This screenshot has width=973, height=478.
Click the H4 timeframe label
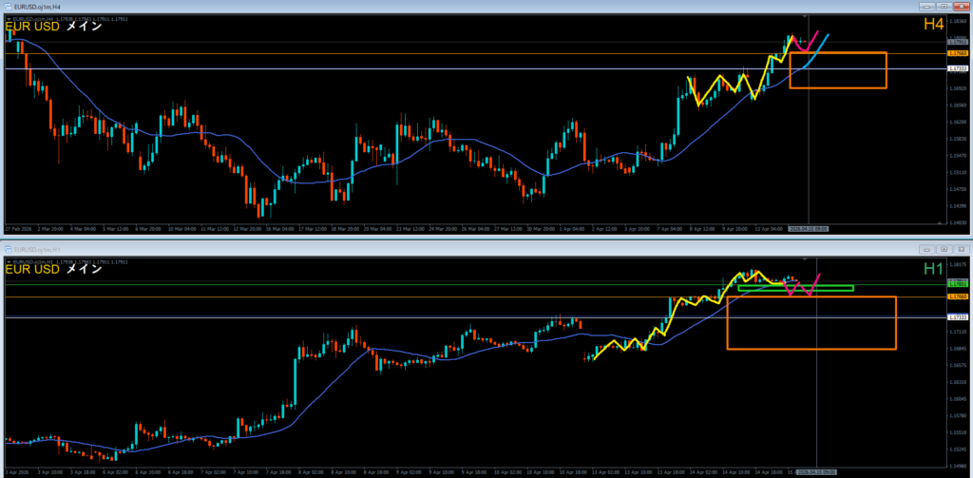933,25
